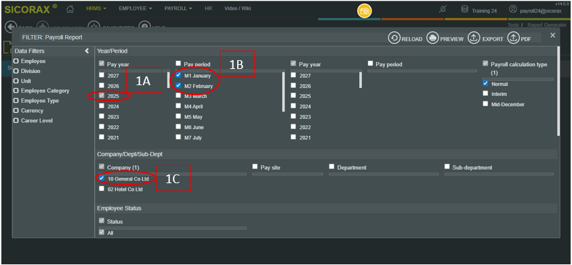Uncheck the 10 General Co Ltd company
572x265 pixels.
[x=102, y=178]
